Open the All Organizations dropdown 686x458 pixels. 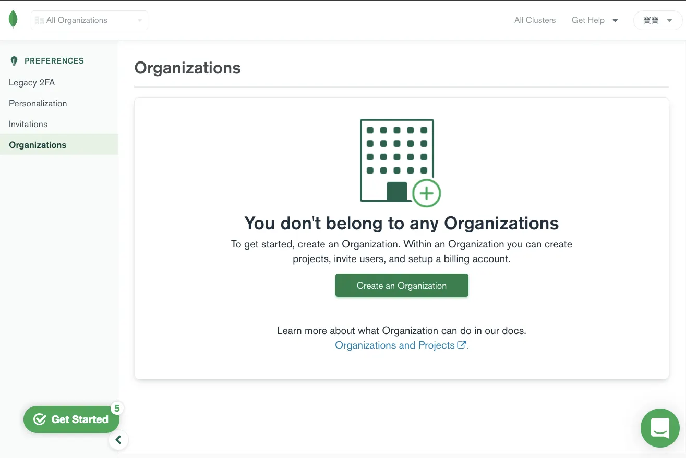coord(89,20)
